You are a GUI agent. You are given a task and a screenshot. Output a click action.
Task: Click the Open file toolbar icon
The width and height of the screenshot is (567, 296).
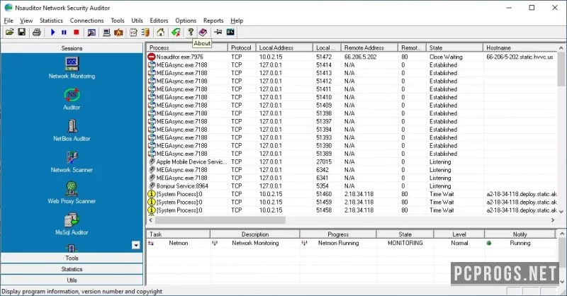pyautogui.click(x=10, y=32)
